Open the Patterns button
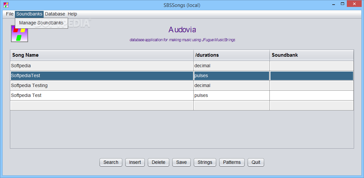 click(x=232, y=162)
